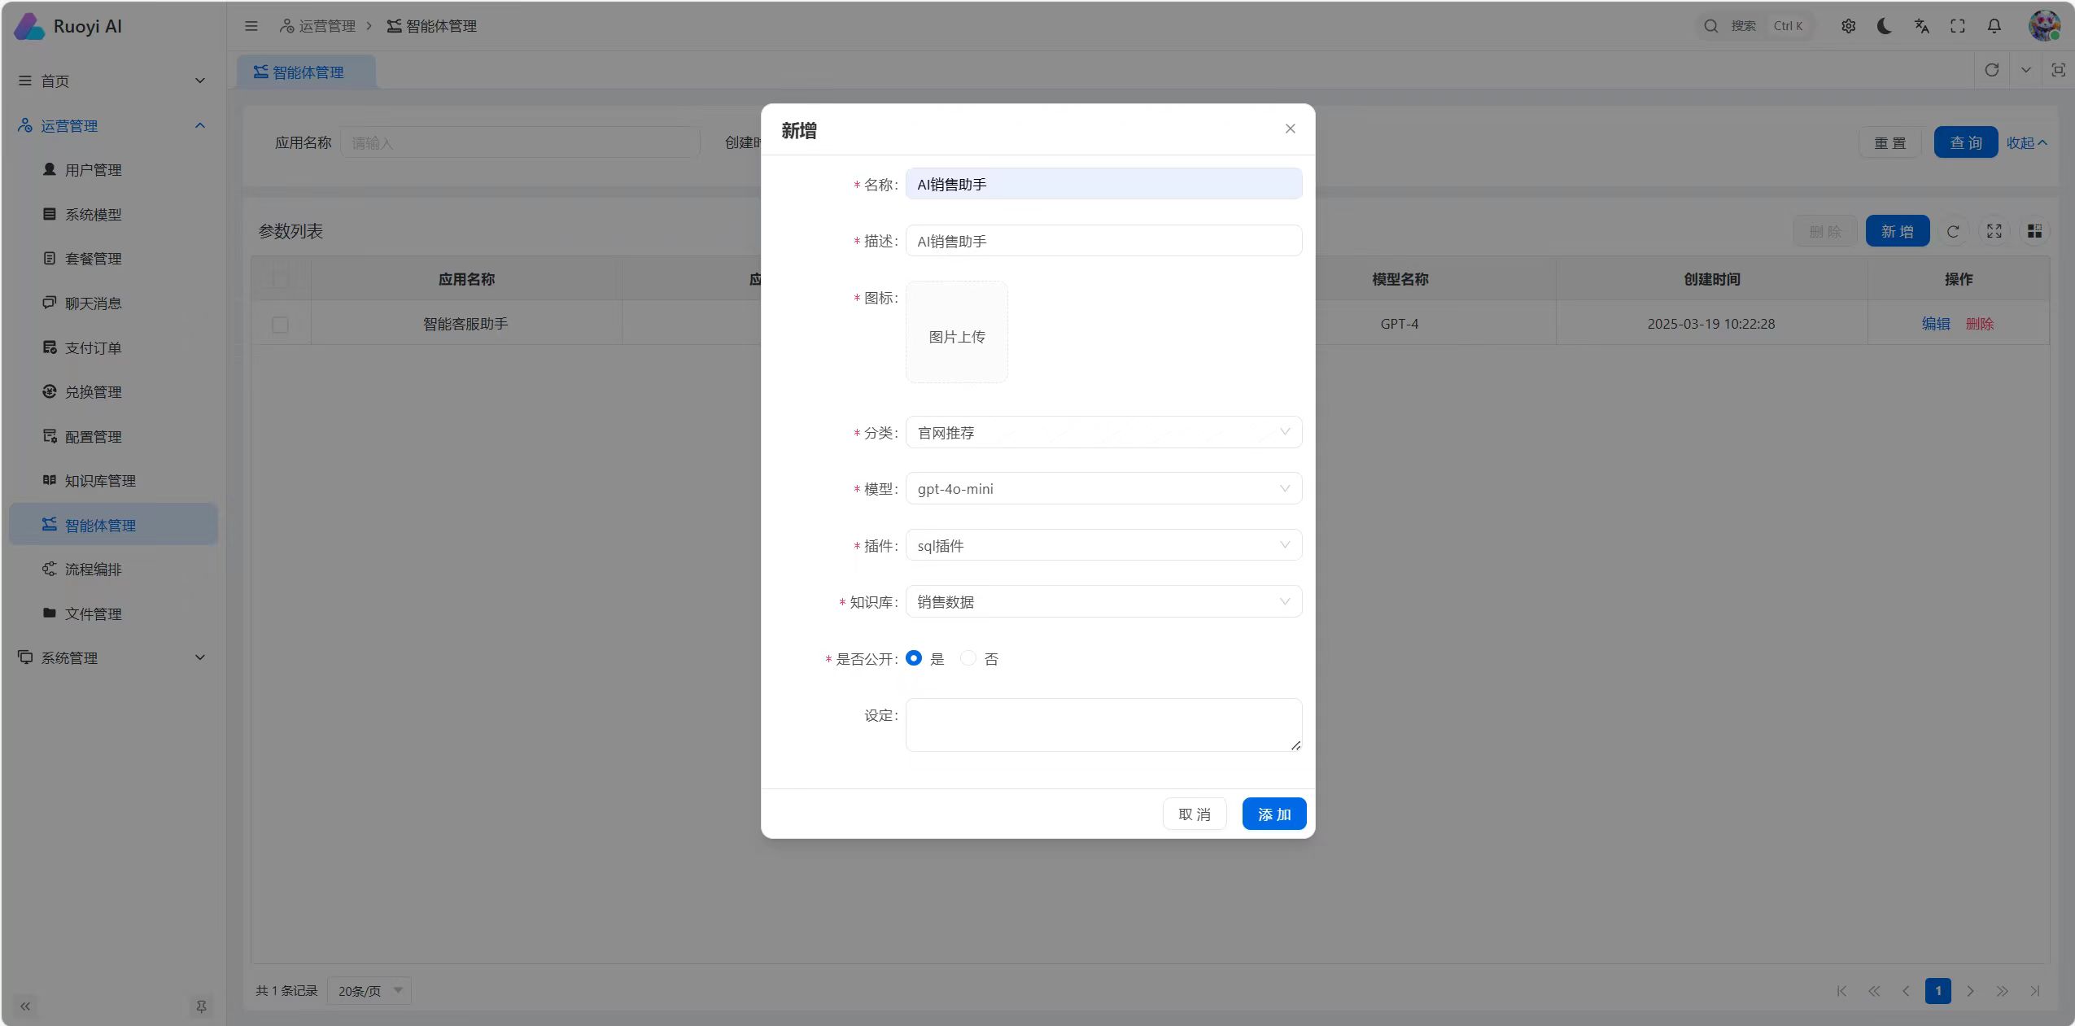Click the notification bell icon
Screen dimensions: 2075x1026
click(x=1994, y=26)
